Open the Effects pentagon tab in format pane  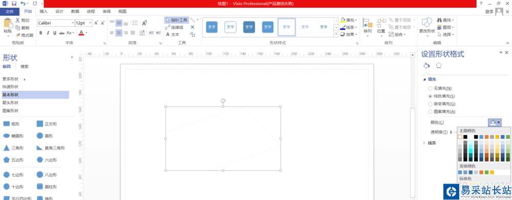click(x=439, y=65)
